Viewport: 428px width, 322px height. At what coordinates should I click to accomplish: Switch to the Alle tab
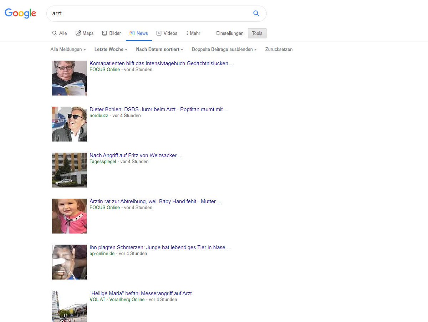(x=60, y=33)
